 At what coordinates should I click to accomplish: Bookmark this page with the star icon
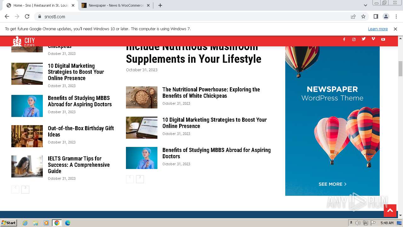coord(363,17)
